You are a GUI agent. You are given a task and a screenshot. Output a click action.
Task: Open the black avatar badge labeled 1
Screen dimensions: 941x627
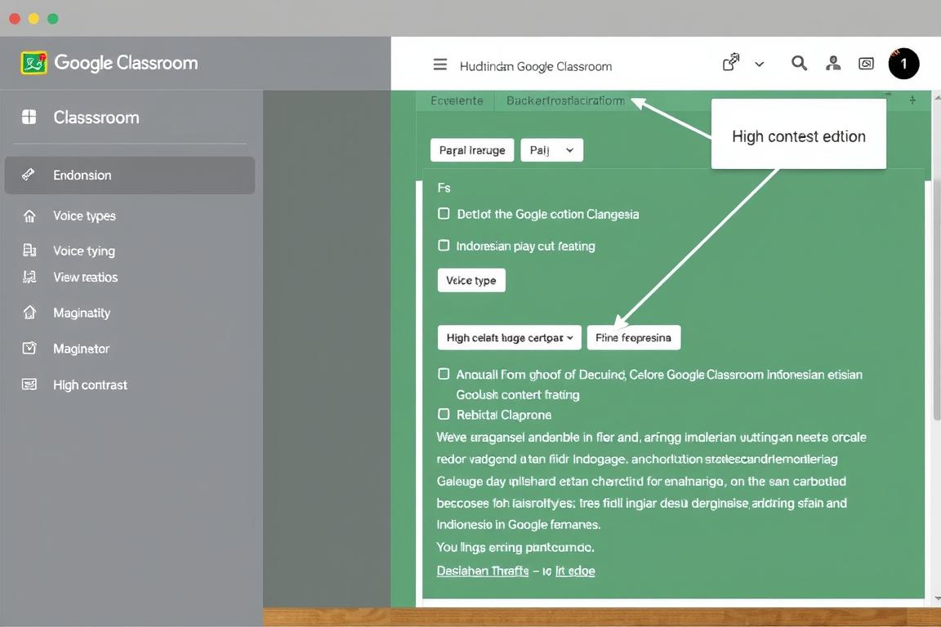(x=903, y=64)
